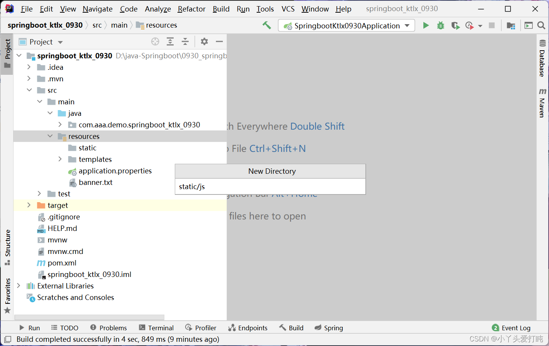Click src breadcrumb in navigation bar
The image size is (549, 346).
[97, 25]
